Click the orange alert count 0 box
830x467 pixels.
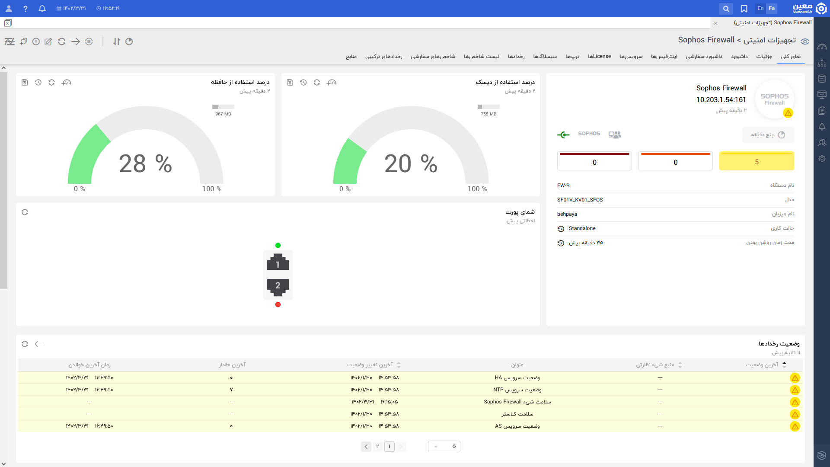tap(675, 161)
